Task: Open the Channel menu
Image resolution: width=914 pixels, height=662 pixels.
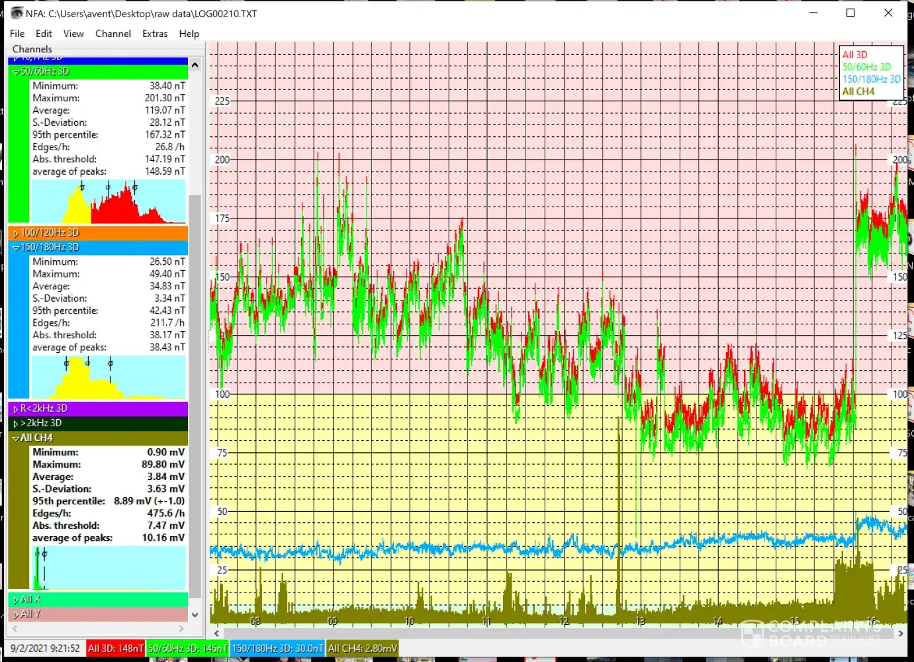Action: tap(113, 34)
